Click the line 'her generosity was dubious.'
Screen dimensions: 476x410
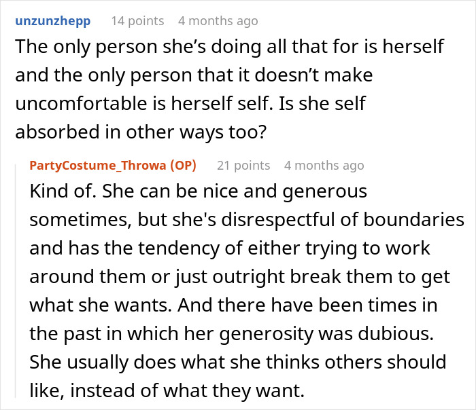232,334
